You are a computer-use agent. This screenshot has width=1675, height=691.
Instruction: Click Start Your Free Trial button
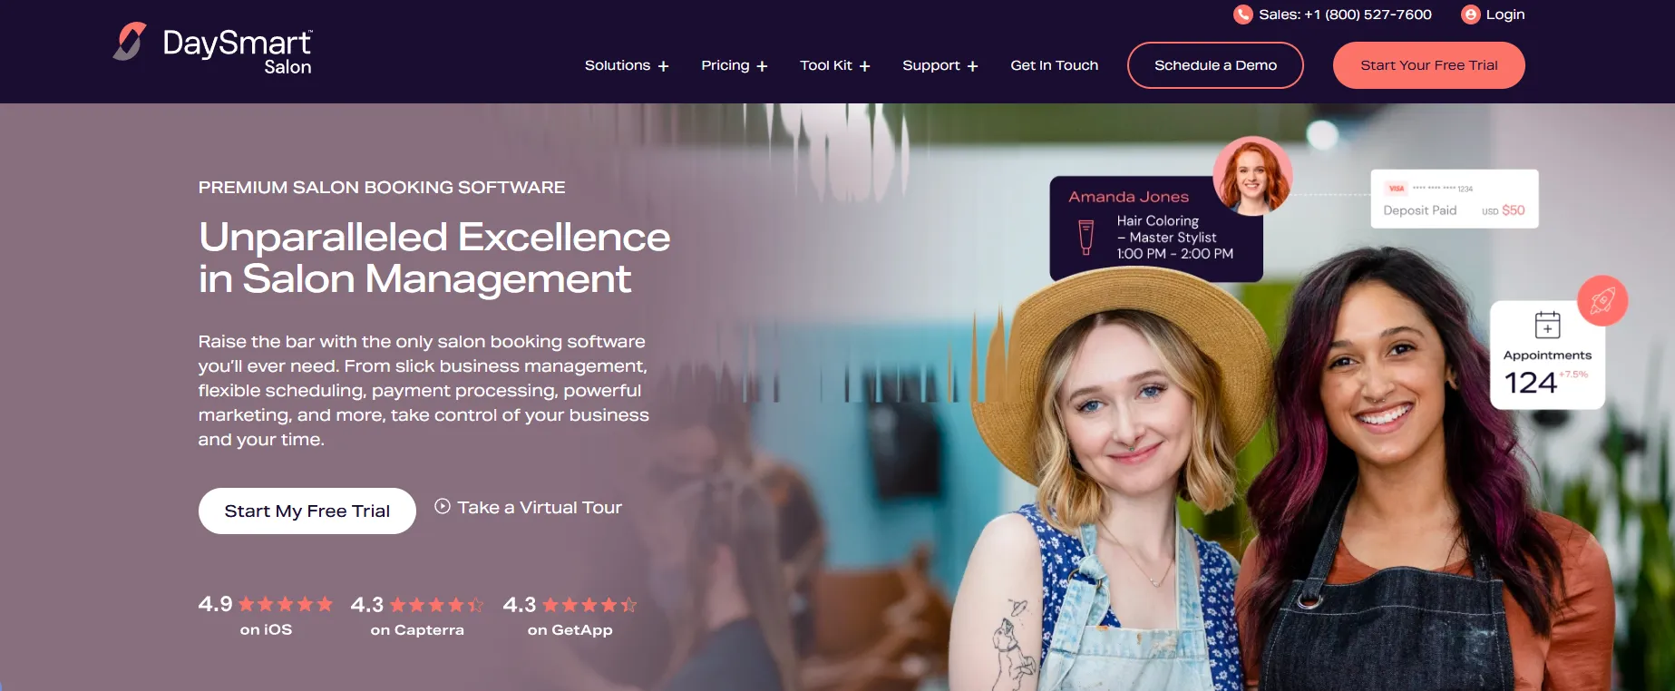(x=1429, y=65)
